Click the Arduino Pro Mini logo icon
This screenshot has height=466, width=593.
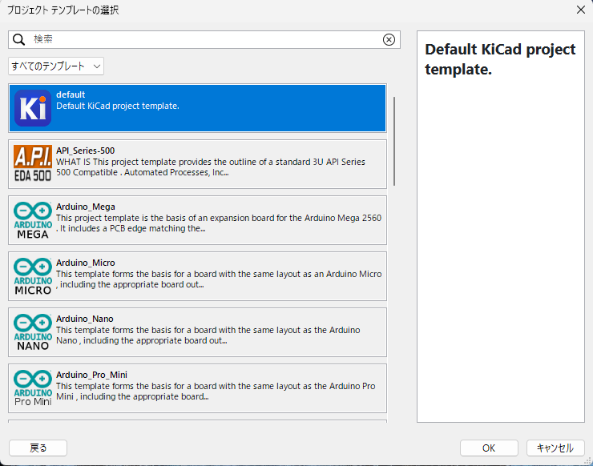[33, 388]
